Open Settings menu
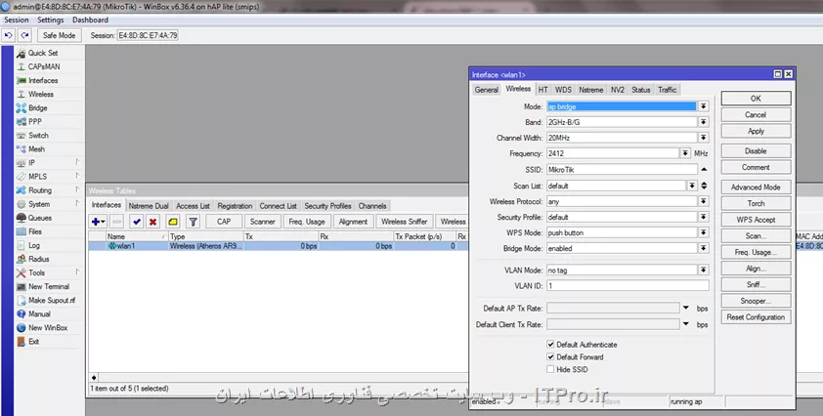The image size is (823, 416). 51,20
